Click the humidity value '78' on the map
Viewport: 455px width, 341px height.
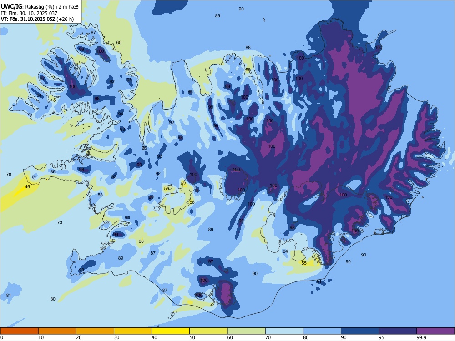pos(9,174)
